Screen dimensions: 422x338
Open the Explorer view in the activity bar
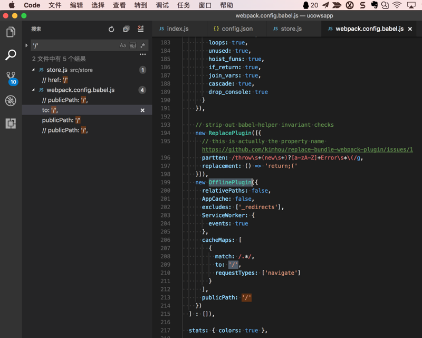[11, 32]
